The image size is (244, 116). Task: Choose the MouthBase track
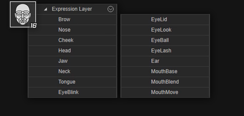coord(165,71)
